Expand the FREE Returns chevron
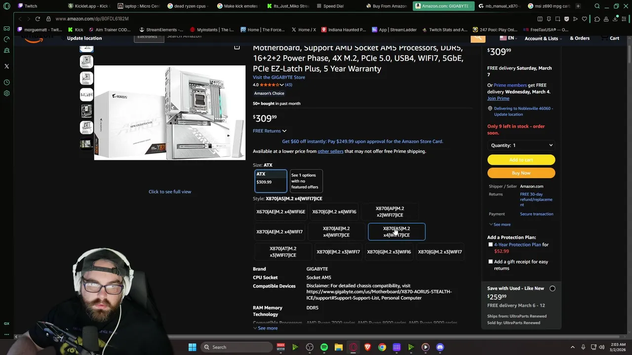 point(284,131)
